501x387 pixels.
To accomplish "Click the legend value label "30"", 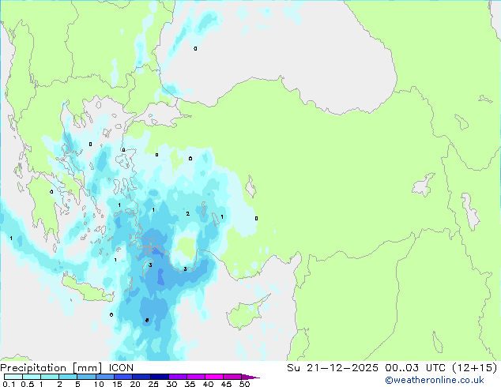I will pos(171,384).
